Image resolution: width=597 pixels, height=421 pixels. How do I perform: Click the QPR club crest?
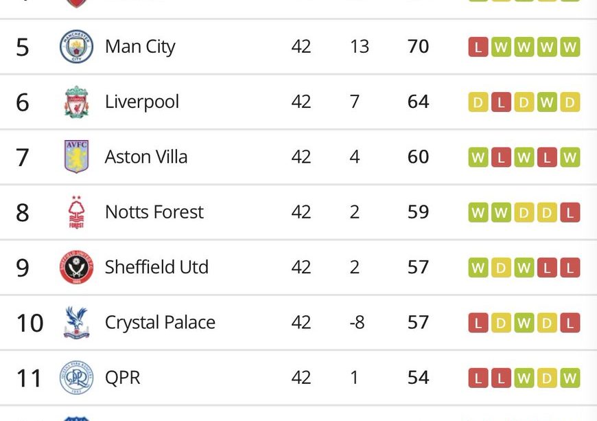coord(76,378)
